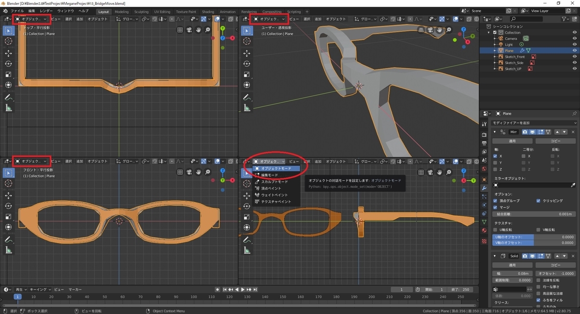Click 適用 on the Mirror modifier

pos(512,141)
